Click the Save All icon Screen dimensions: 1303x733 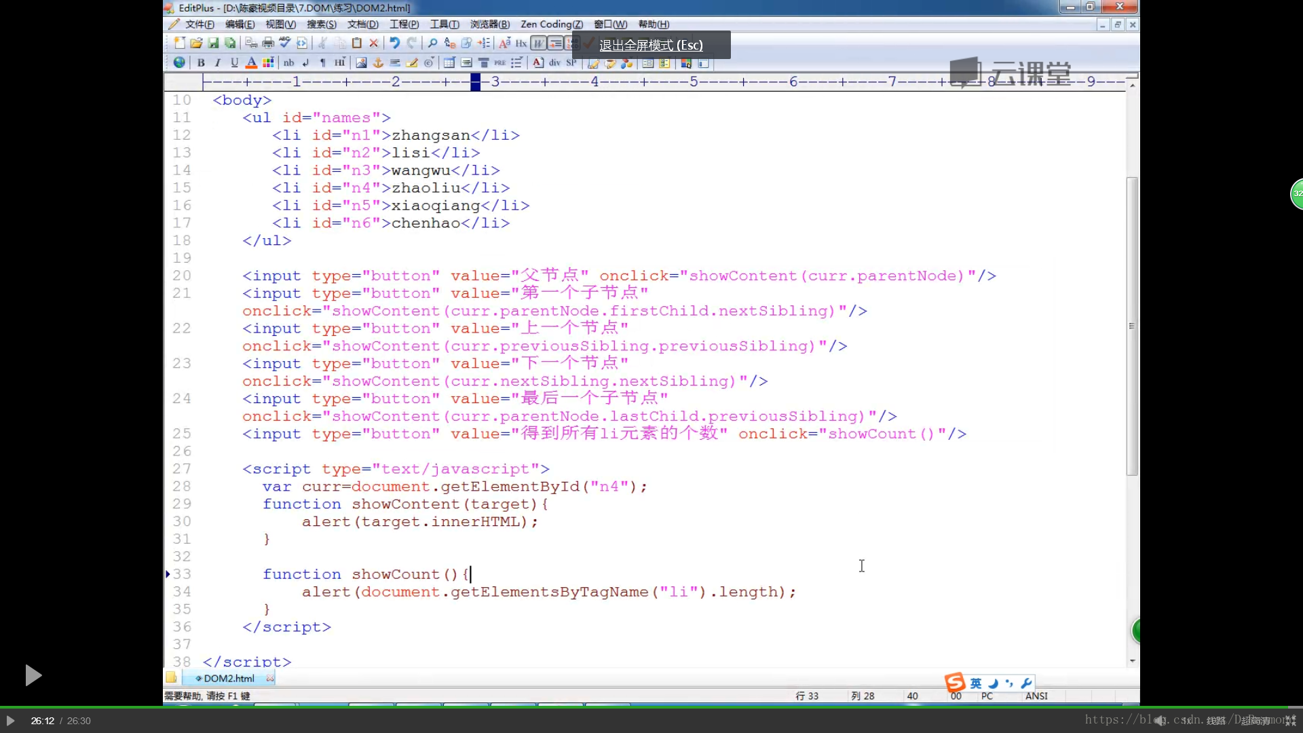click(x=230, y=43)
